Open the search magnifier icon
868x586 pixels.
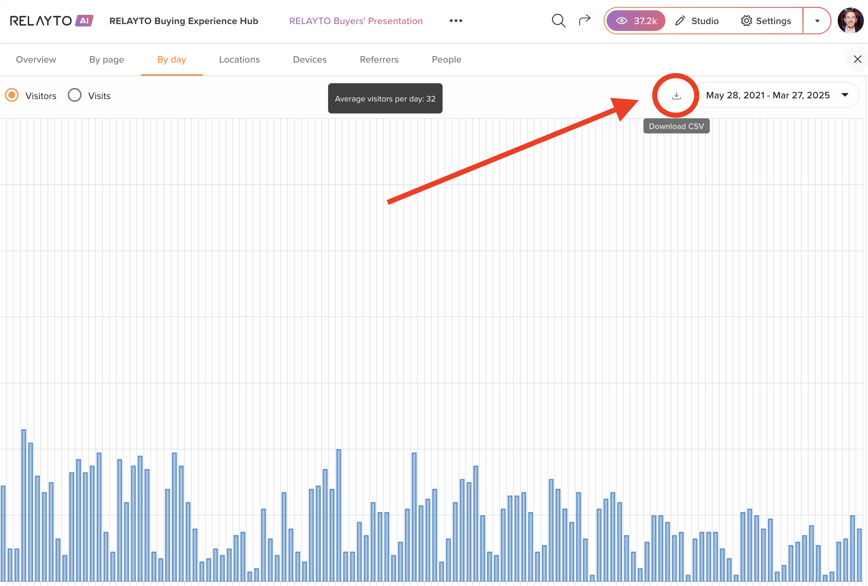click(x=558, y=21)
